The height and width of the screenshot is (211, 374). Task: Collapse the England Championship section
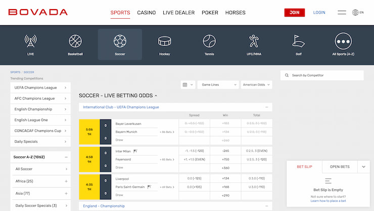tap(267, 206)
